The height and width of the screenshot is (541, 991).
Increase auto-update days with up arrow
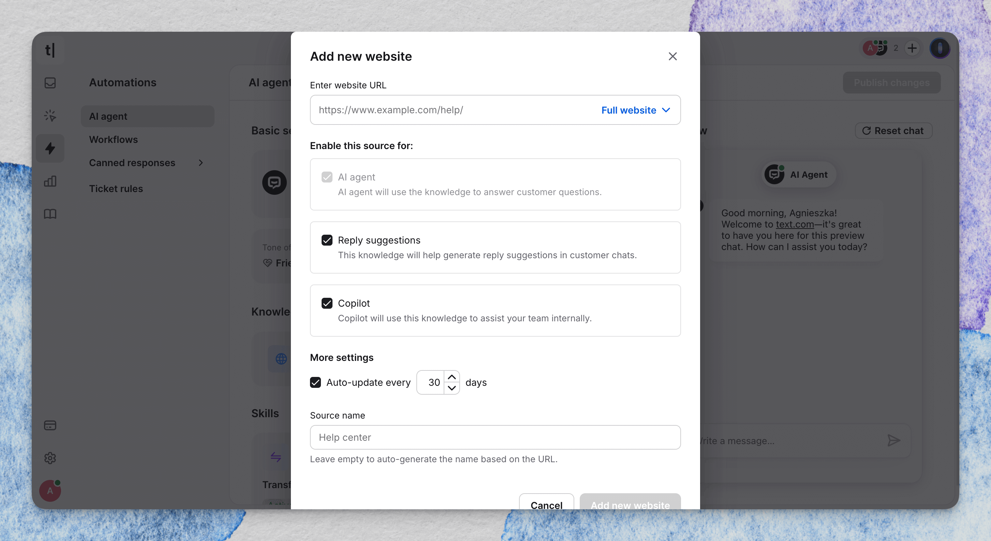pyautogui.click(x=452, y=377)
